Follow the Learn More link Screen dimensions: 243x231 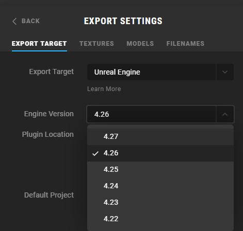[104, 89]
